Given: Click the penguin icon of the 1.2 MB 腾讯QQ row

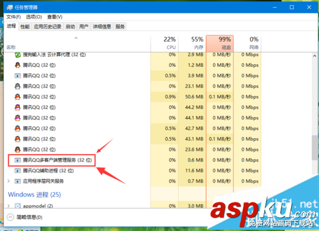Looking at the screenshot, I should pos(17,65).
